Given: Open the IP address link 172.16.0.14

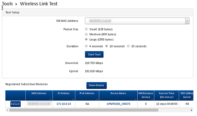Looking at the screenshot, I should pyautogui.click(x=63, y=104).
